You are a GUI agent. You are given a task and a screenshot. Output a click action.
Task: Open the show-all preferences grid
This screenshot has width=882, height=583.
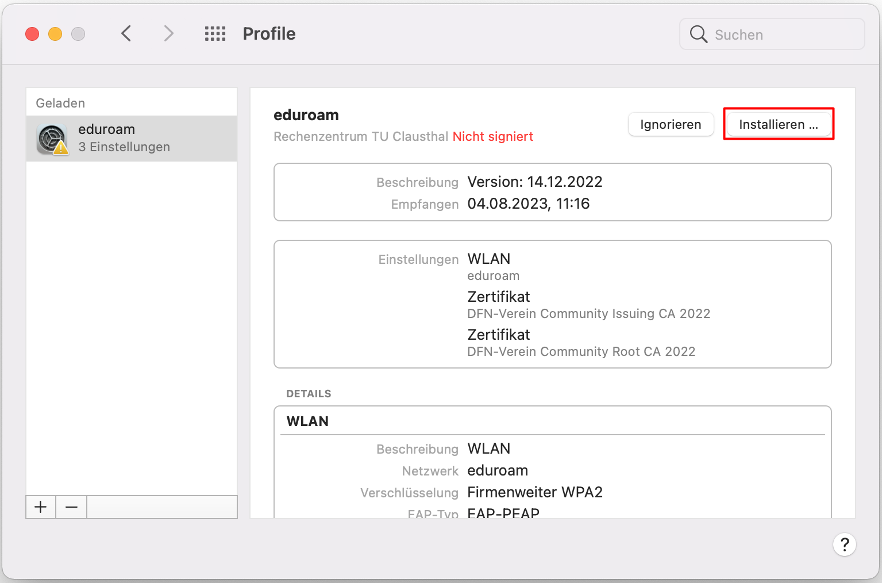(215, 34)
